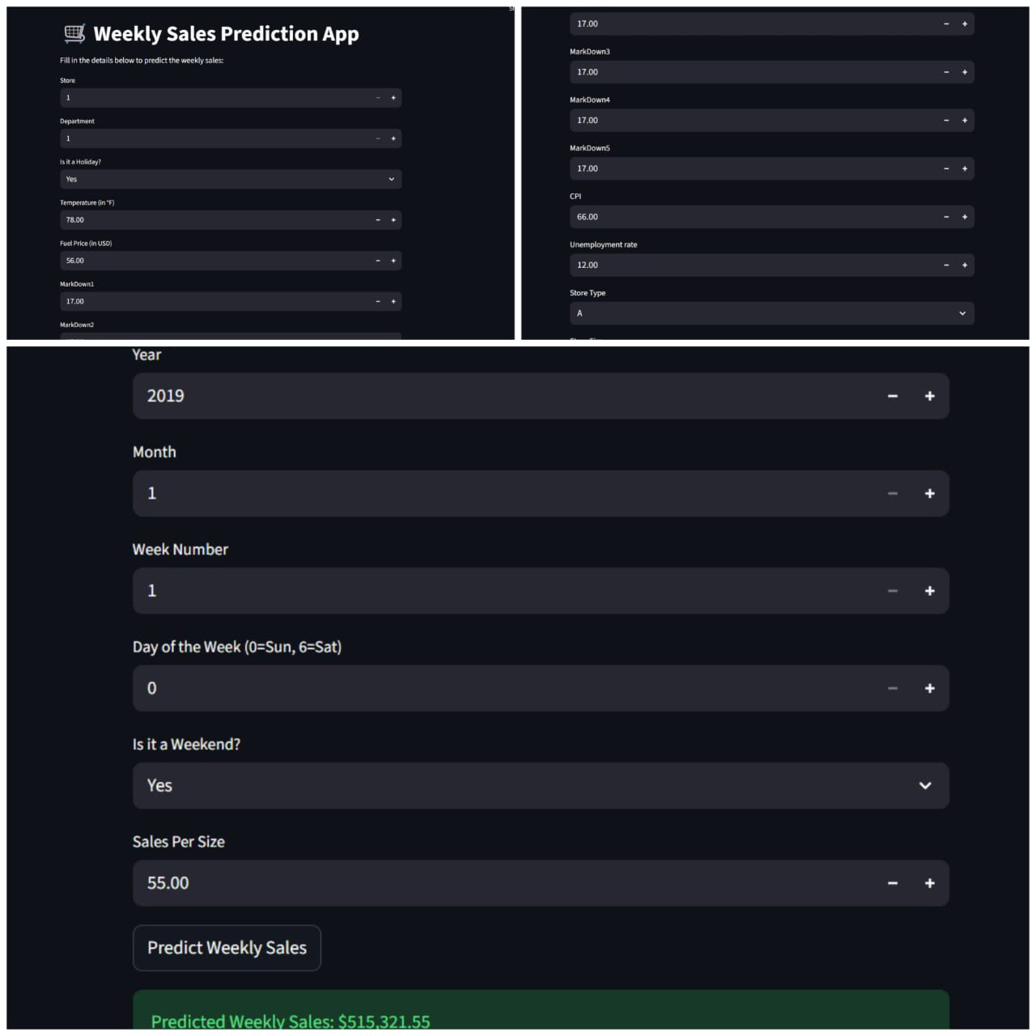This screenshot has height=1036, width=1036.
Task: Increase the CPI value
Action: 965,217
